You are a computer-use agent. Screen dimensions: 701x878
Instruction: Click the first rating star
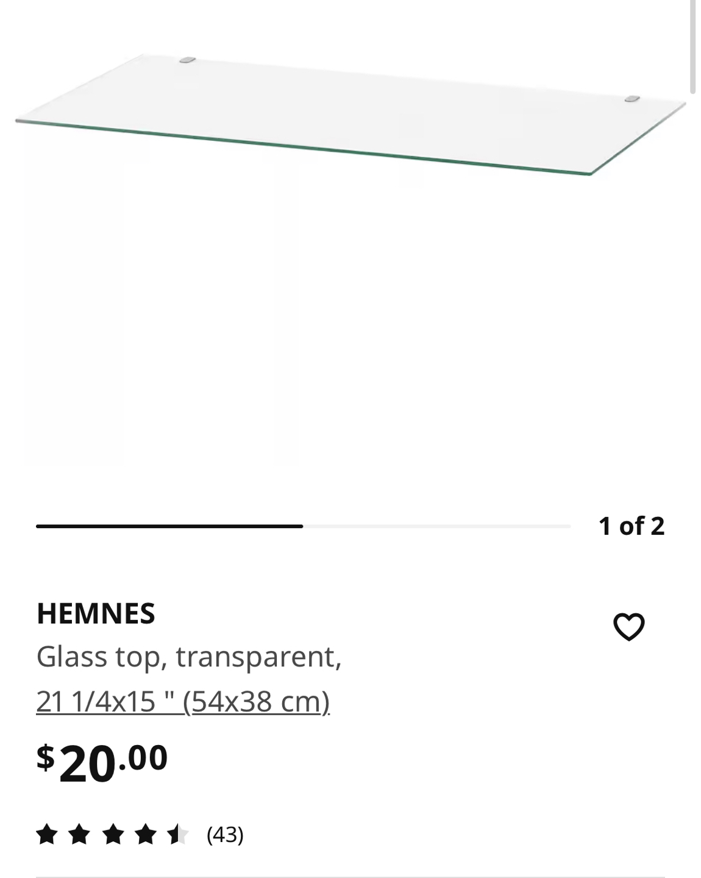click(x=46, y=834)
